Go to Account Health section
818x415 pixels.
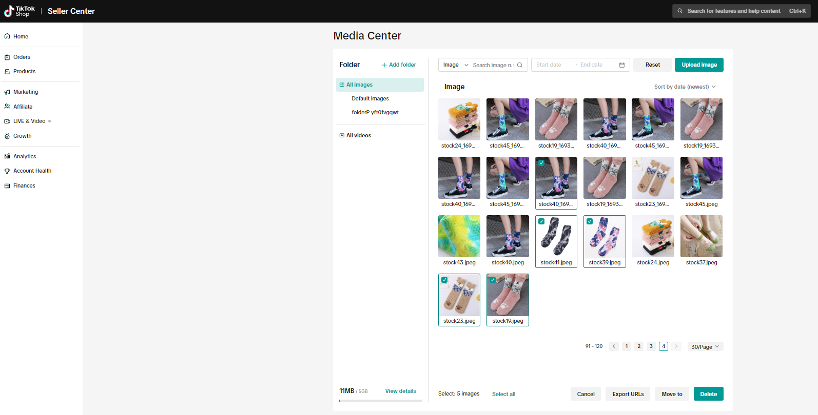coord(32,171)
